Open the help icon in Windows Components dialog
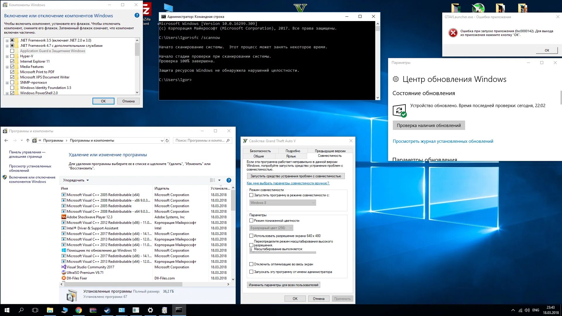This screenshot has height=316, width=562. point(137,16)
